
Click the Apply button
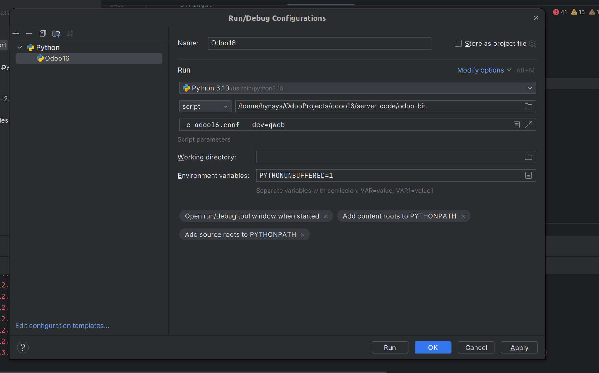pyautogui.click(x=519, y=347)
